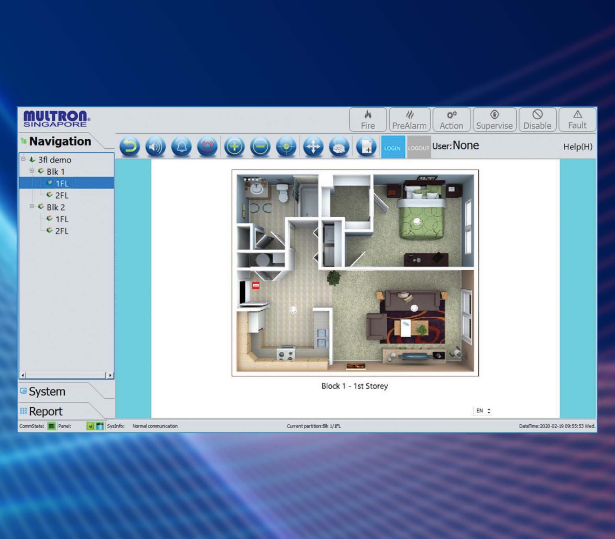Click the printer toolbar icon
Screen dimensions: 615x539
pyautogui.click(x=339, y=147)
